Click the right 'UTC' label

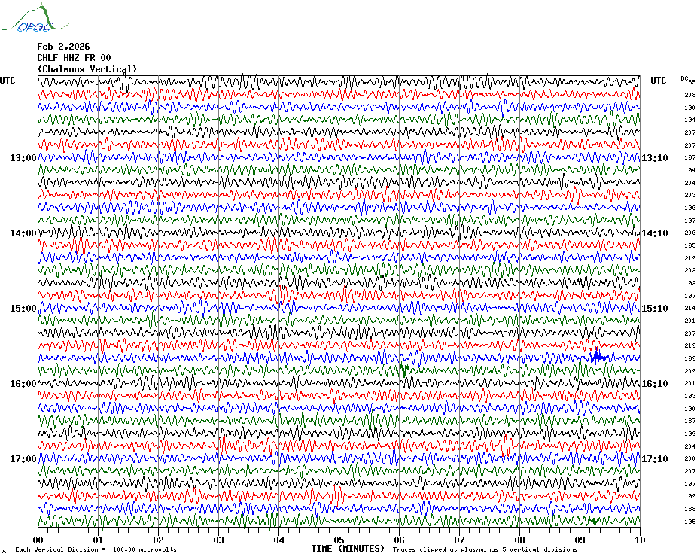coord(658,81)
